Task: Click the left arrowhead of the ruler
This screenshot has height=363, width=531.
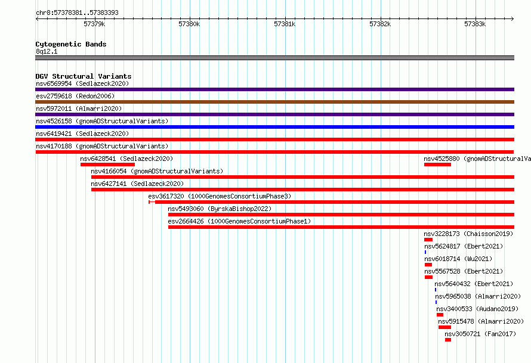Action: [37, 19]
